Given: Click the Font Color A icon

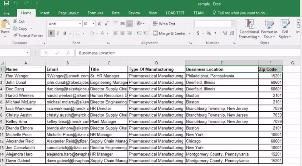Looking at the screenshot, I should coord(102,33).
